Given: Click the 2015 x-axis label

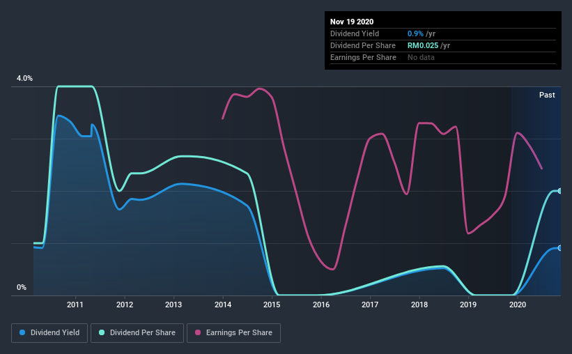Looking at the screenshot, I should point(272,305).
